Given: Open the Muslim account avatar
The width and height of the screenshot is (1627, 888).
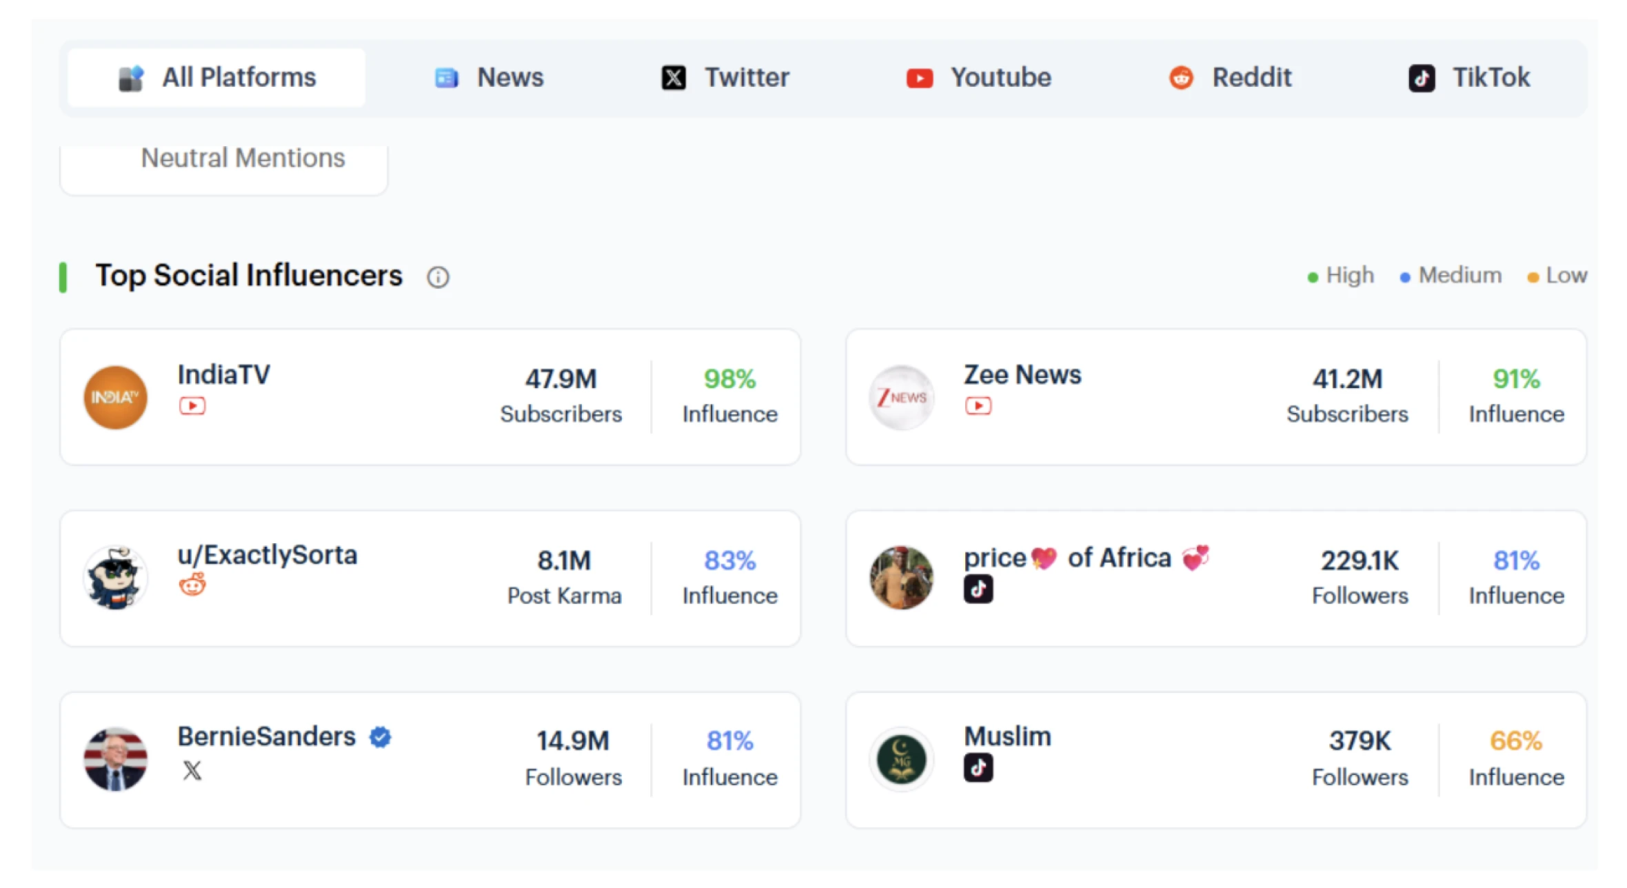Looking at the screenshot, I should (x=901, y=759).
